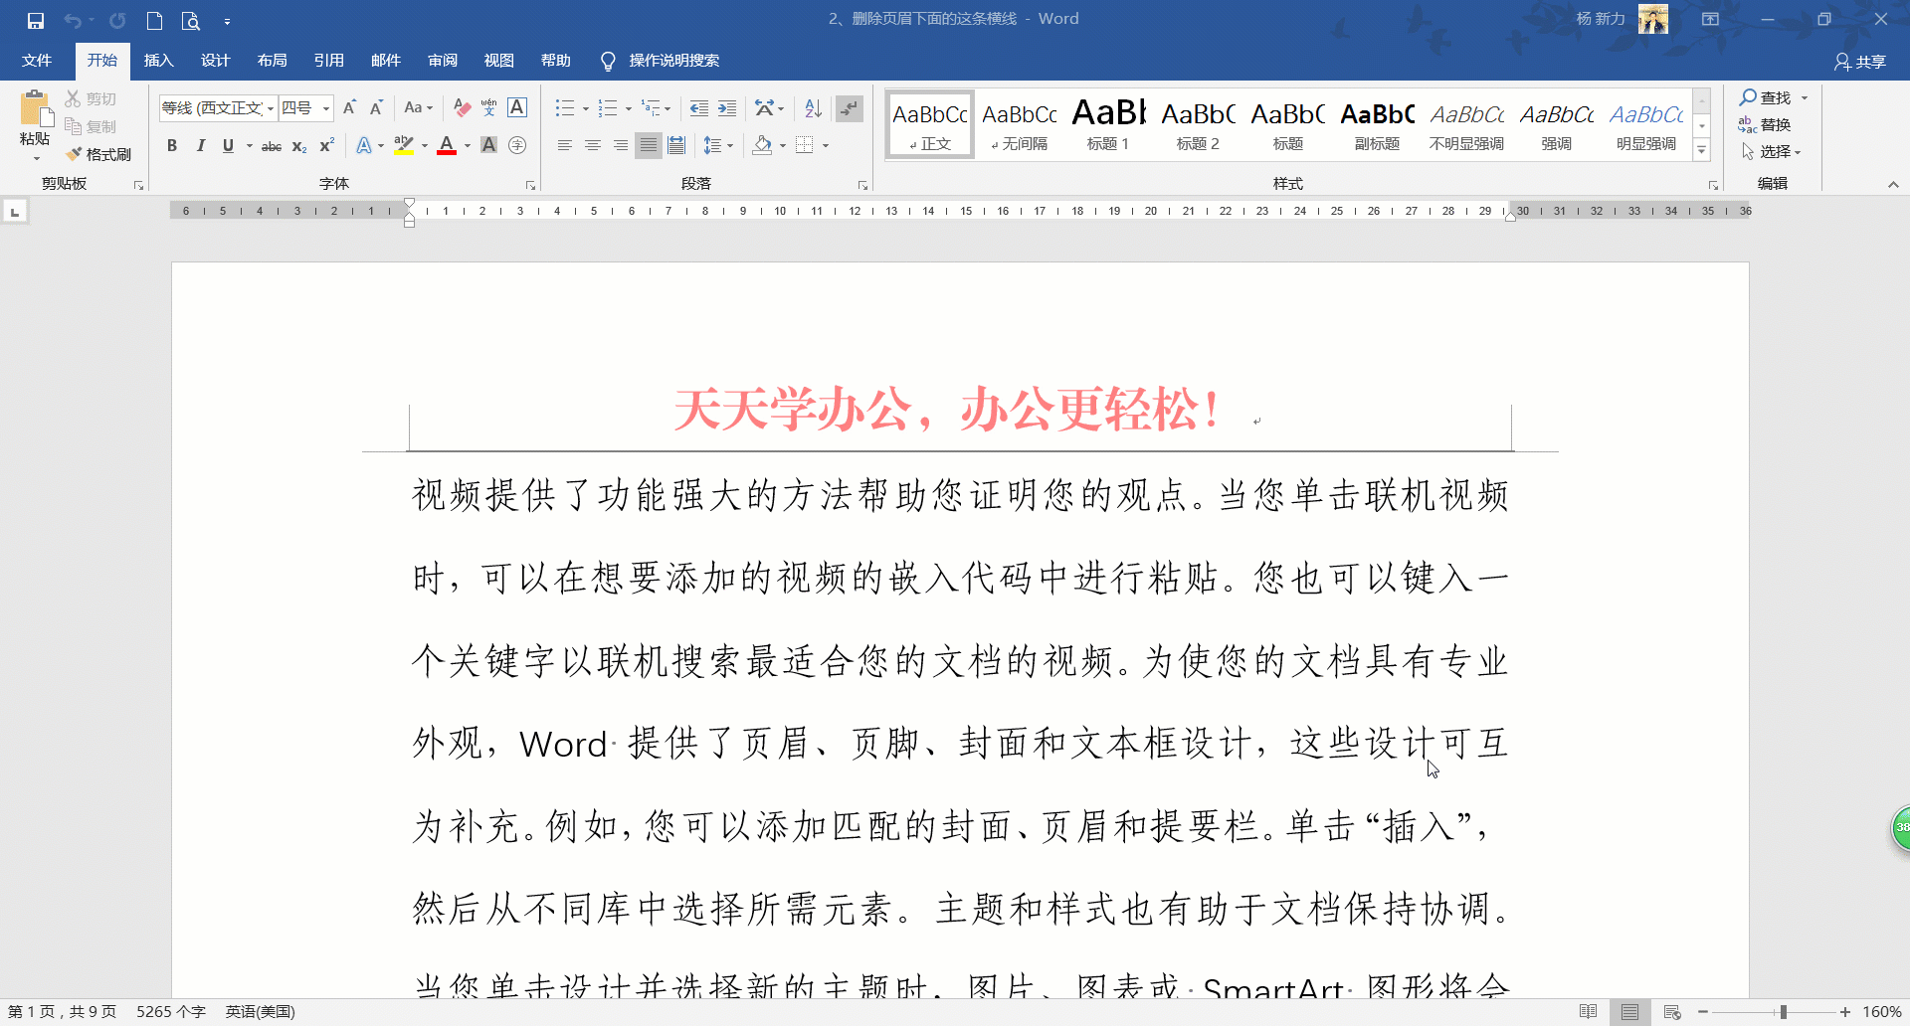This screenshot has height=1026, width=1910.
Task: Switch to the 视图 view tab
Action: [498, 61]
